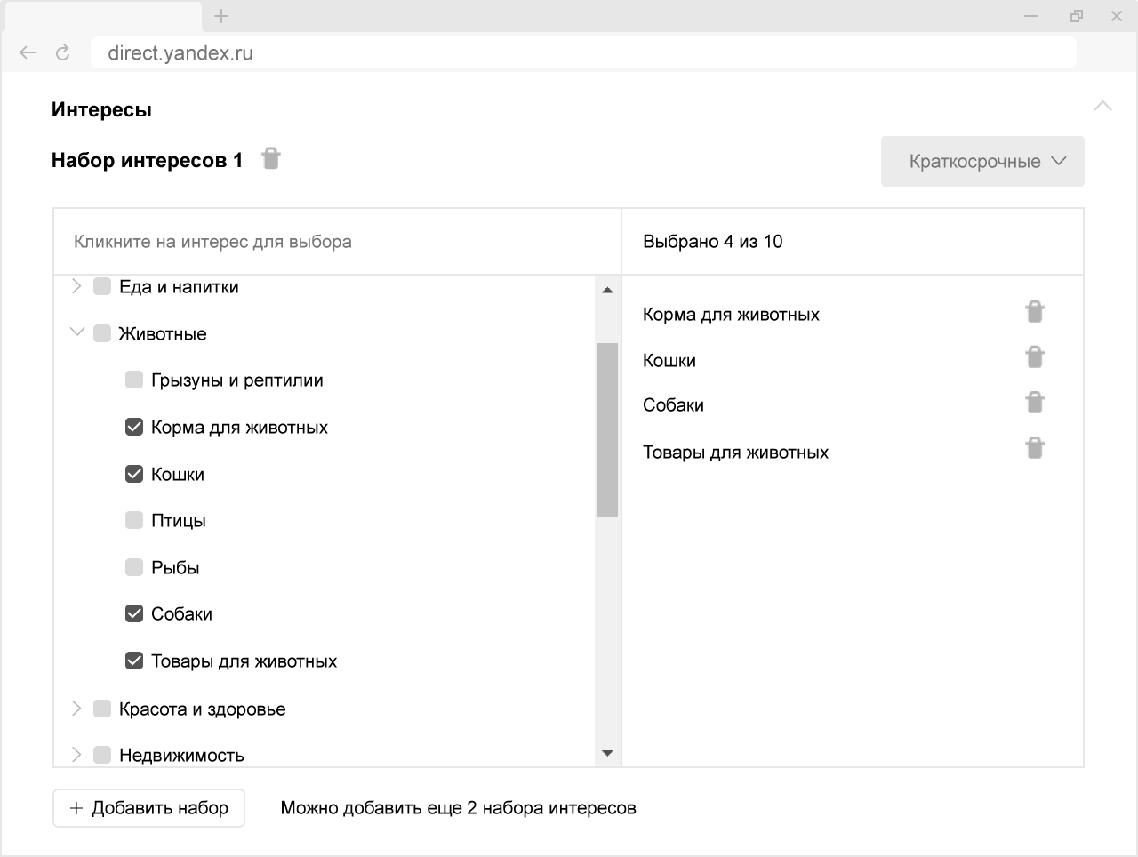Remove "Товары для животных" from selected list
Screen dimensions: 1138x857
pyautogui.click(x=1035, y=447)
